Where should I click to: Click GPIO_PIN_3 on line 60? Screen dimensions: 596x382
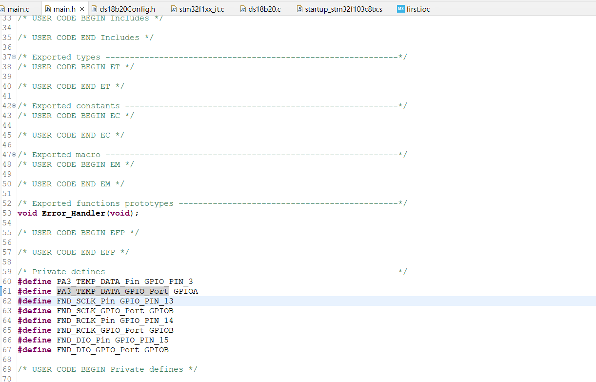[x=169, y=281]
